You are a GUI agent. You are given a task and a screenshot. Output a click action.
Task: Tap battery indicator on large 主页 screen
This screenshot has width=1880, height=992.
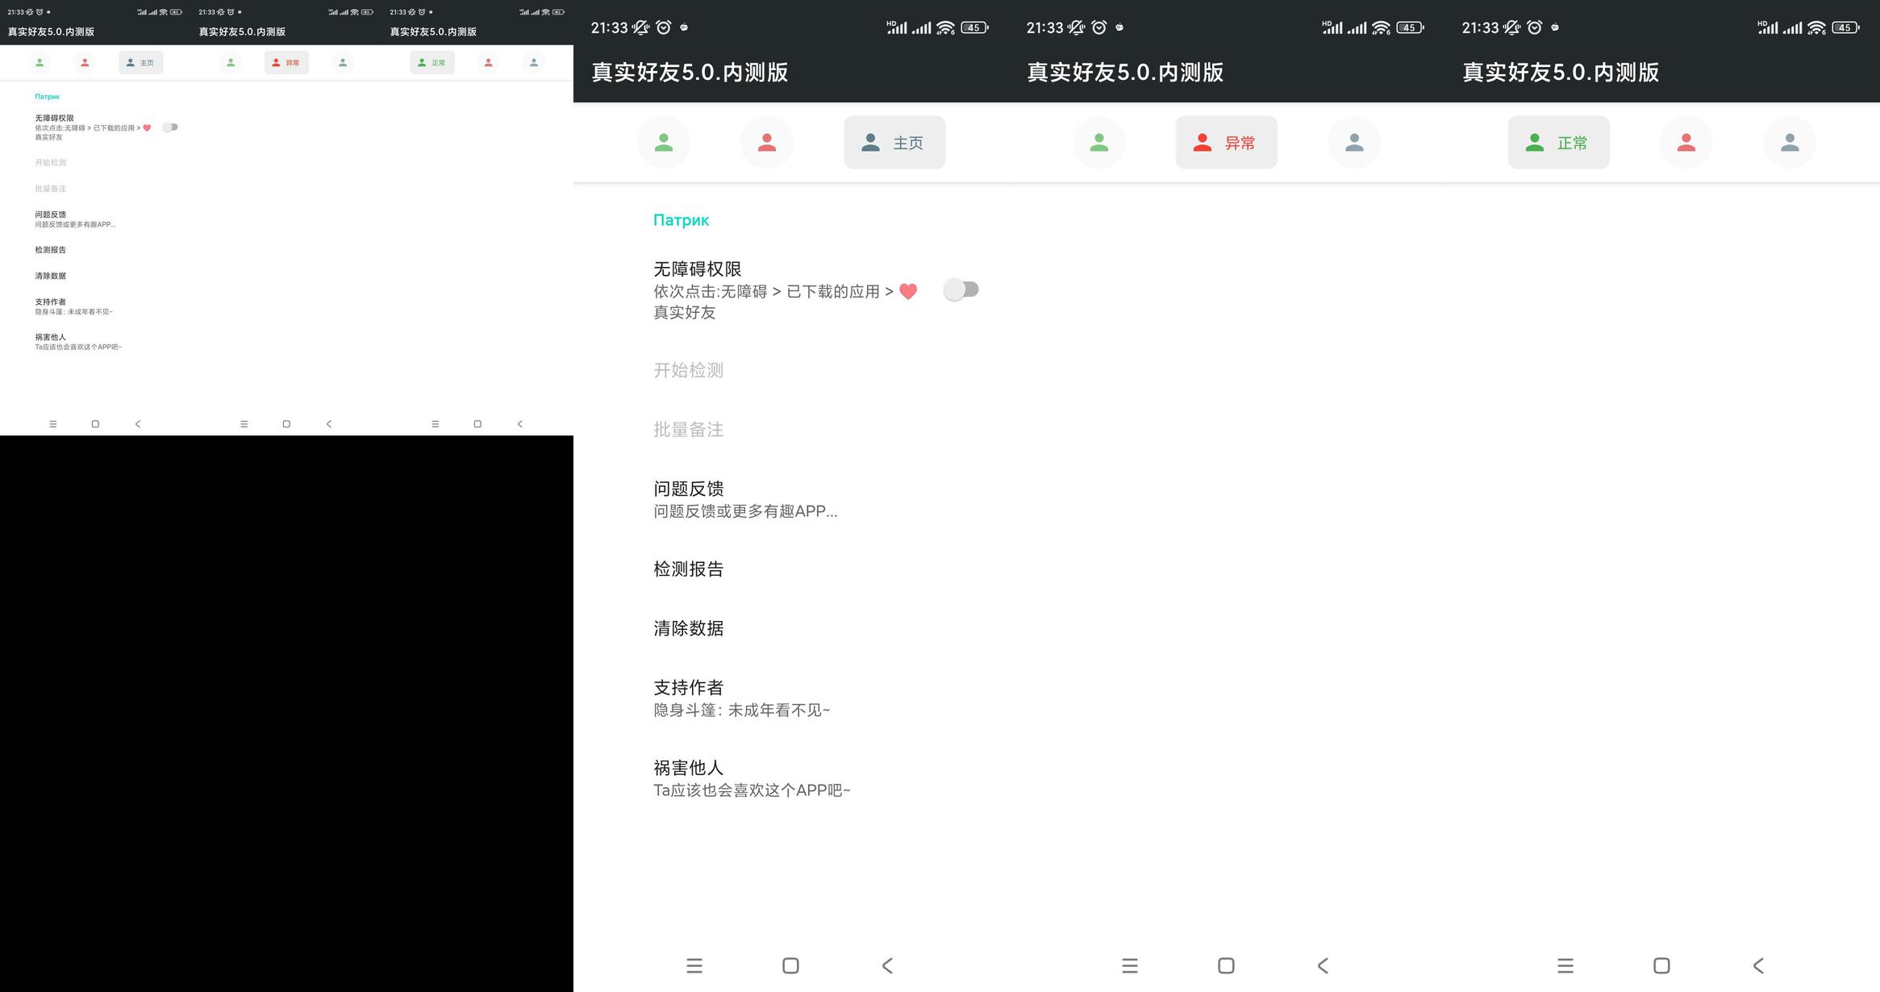974,27
